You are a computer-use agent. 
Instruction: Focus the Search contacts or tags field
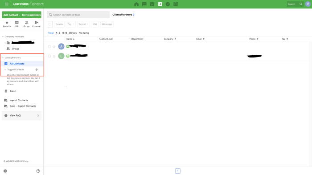[x=78, y=15]
